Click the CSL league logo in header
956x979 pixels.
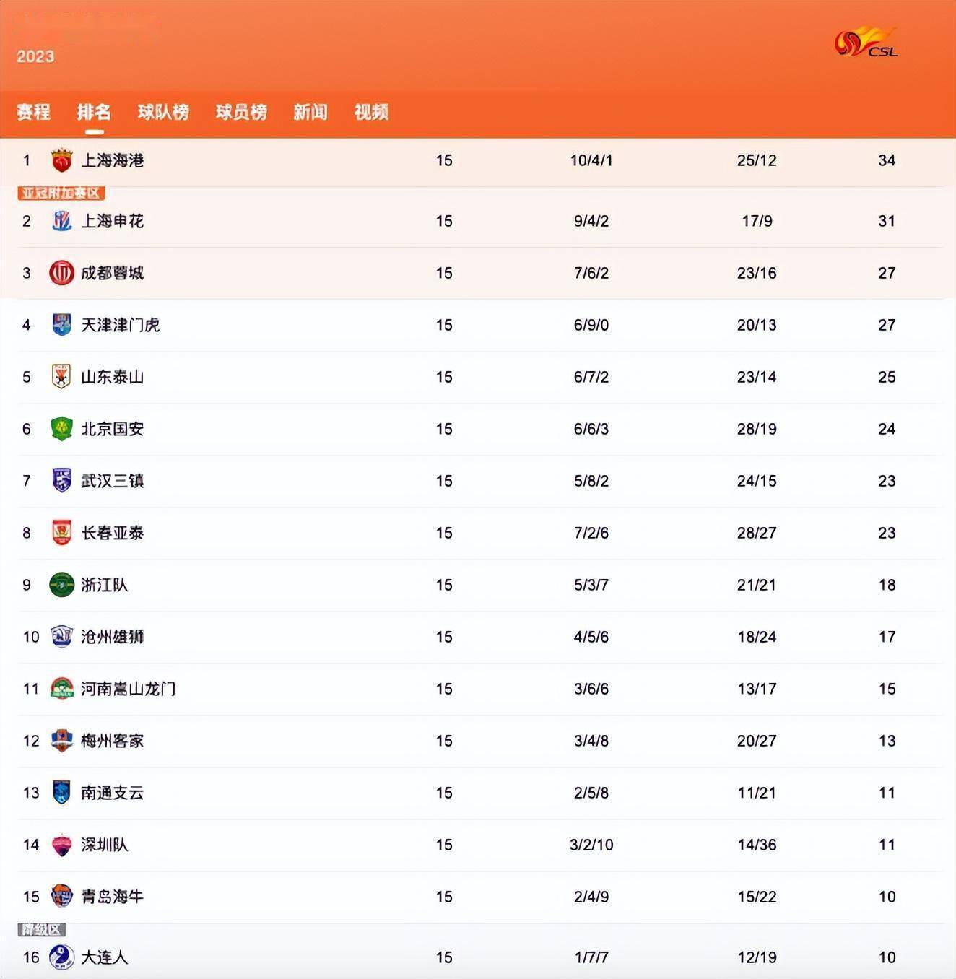pos(866,42)
